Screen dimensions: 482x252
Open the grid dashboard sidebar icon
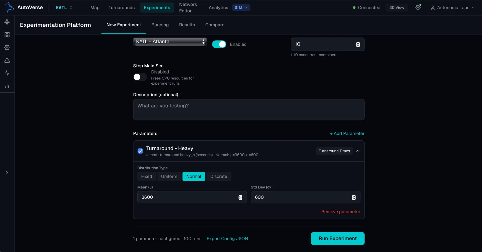[x=7, y=35]
